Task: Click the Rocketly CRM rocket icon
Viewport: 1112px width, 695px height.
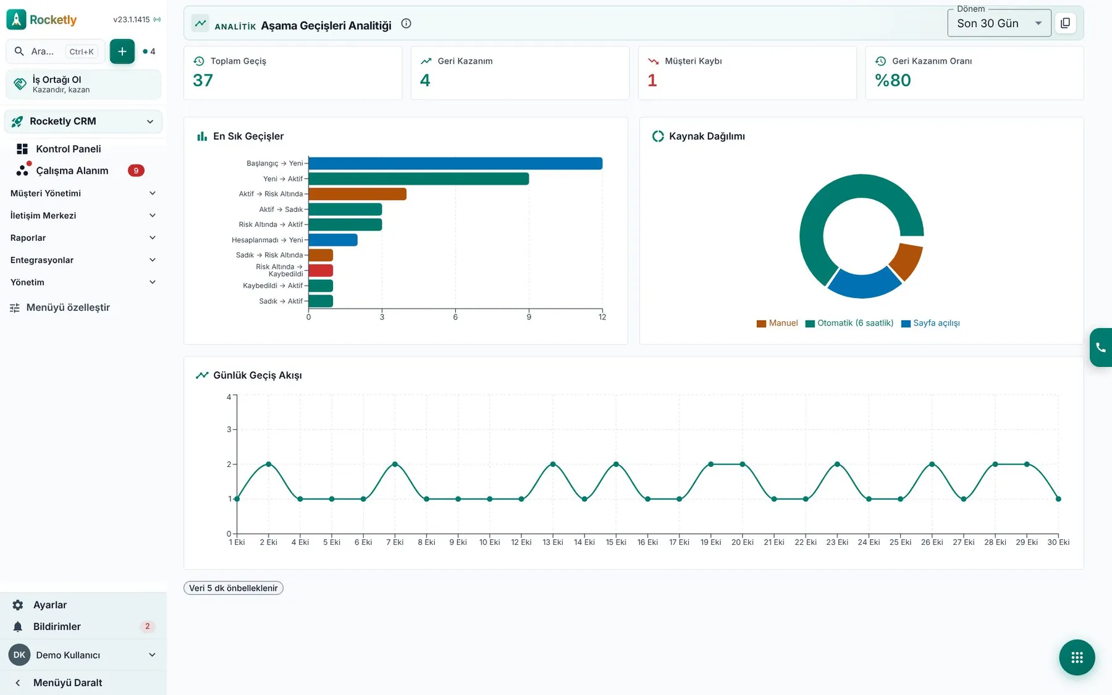Action: point(17,122)
